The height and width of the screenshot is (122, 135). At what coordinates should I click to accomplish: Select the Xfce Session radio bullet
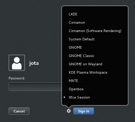tap(64, 97)
